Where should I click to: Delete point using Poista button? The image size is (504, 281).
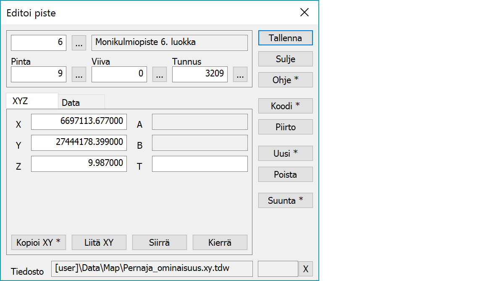(285, 175)
